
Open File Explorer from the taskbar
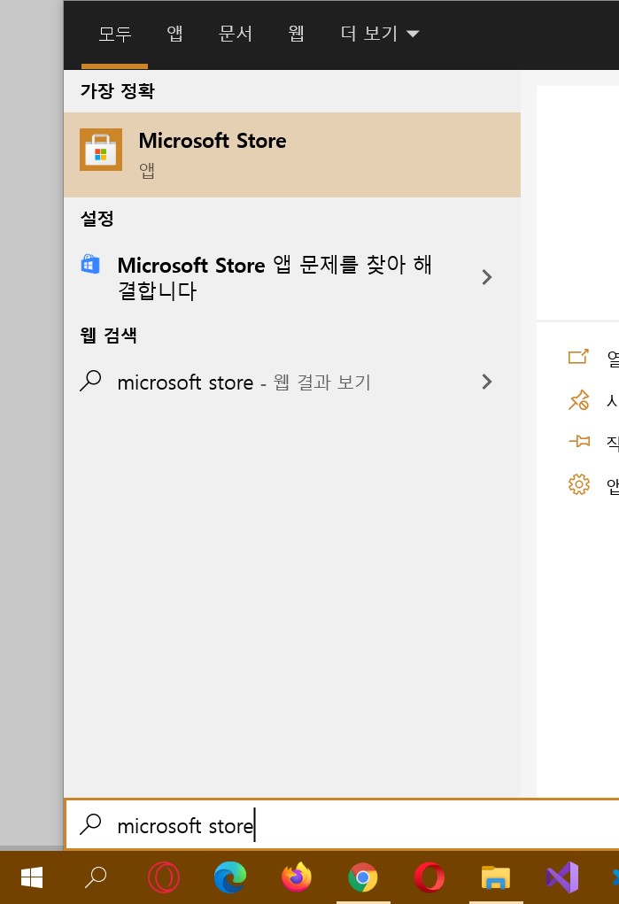pos(496,877)
